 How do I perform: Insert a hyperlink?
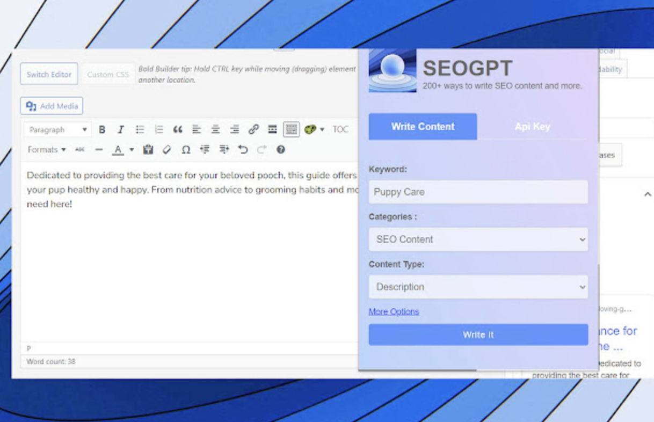point(253,129)
